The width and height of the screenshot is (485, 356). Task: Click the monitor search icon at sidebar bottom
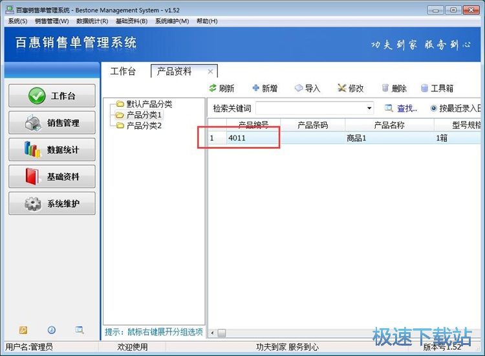pyautogui.click(x=80, y=330)
